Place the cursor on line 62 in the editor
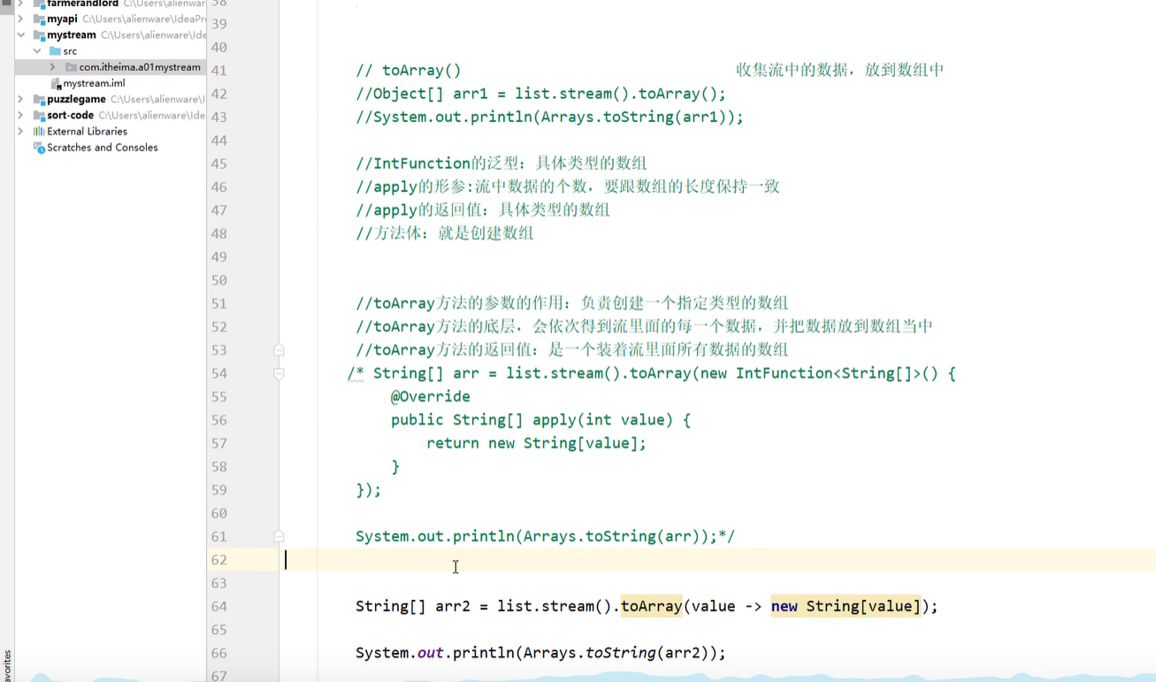 click(442, 559)
